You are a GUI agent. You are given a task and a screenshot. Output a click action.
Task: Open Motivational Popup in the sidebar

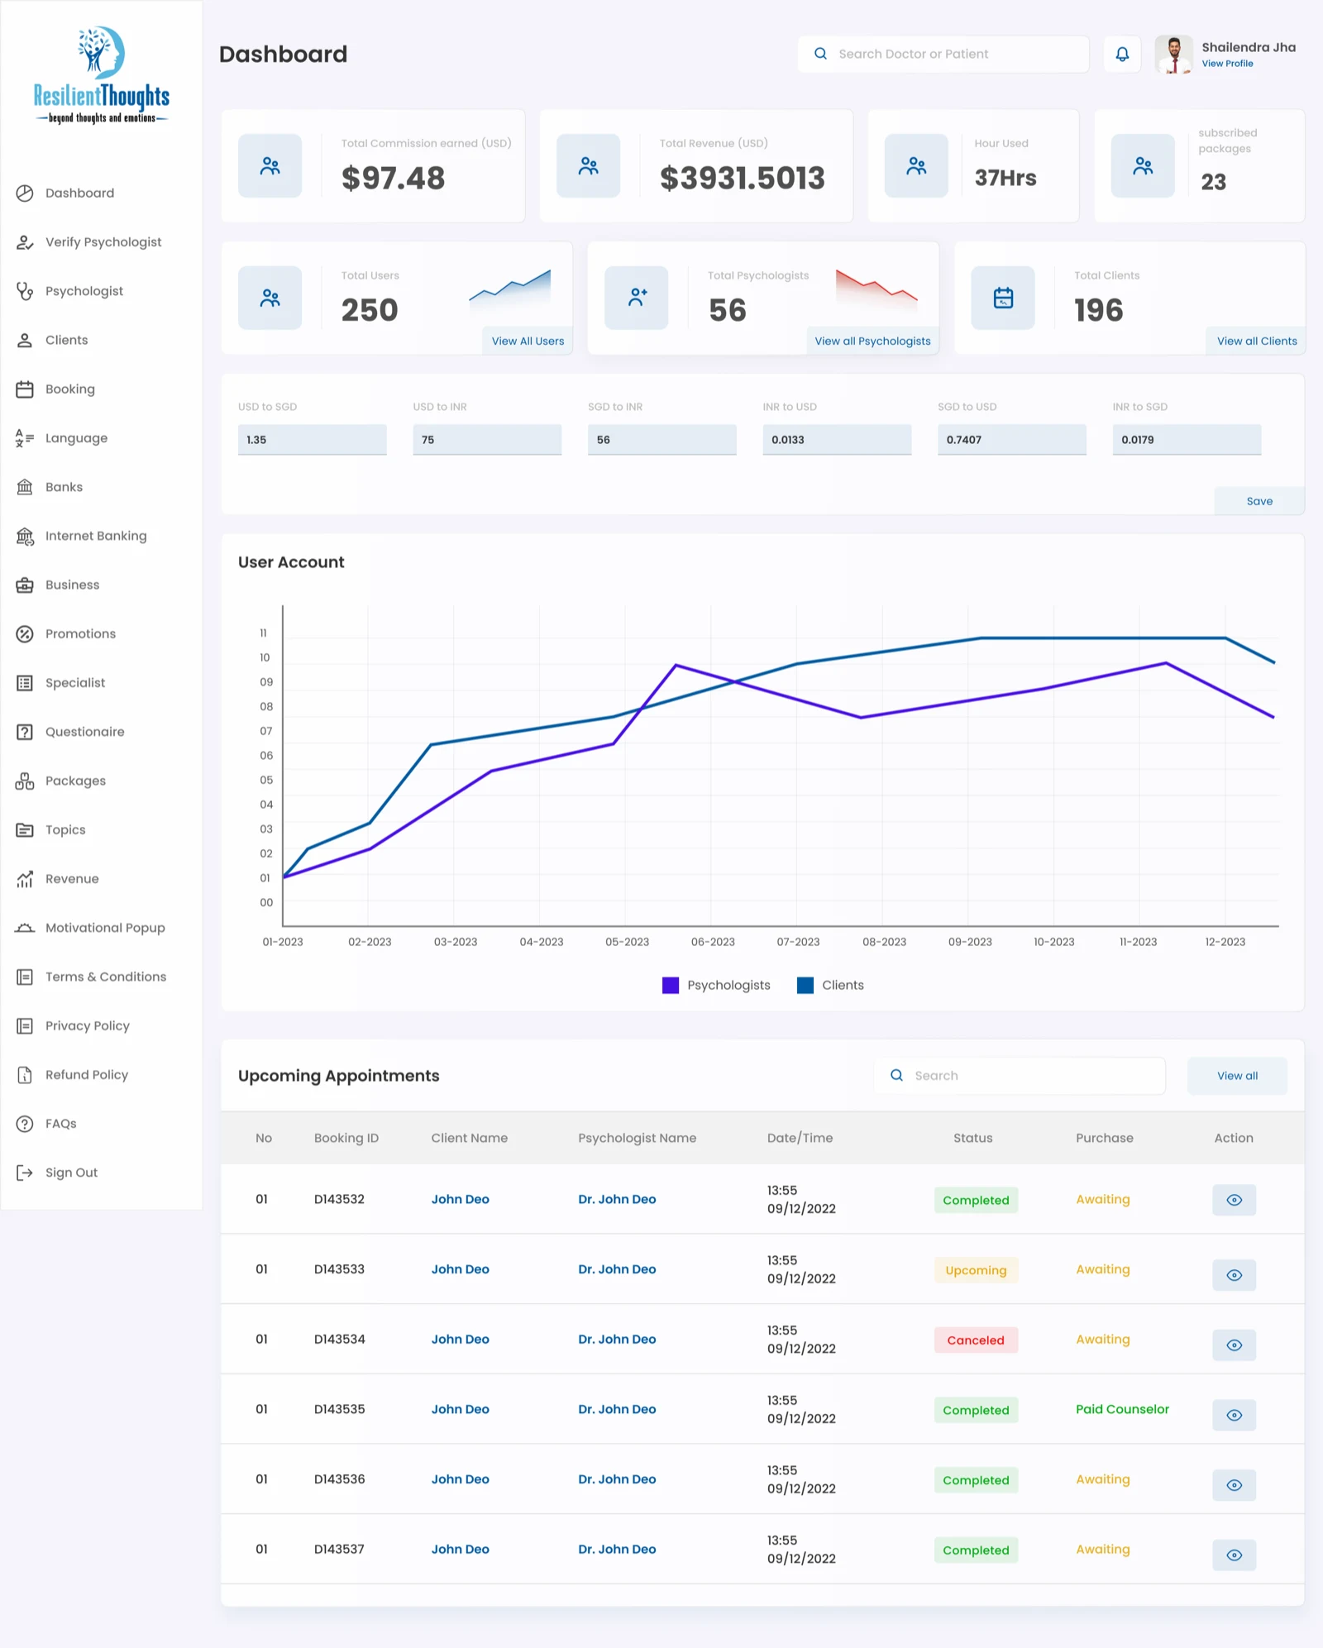pos(105,928)
